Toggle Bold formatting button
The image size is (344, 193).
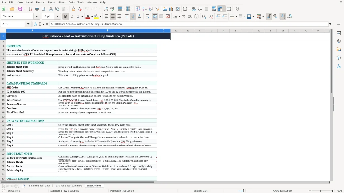pyautogui.click(x=65, y=17)
